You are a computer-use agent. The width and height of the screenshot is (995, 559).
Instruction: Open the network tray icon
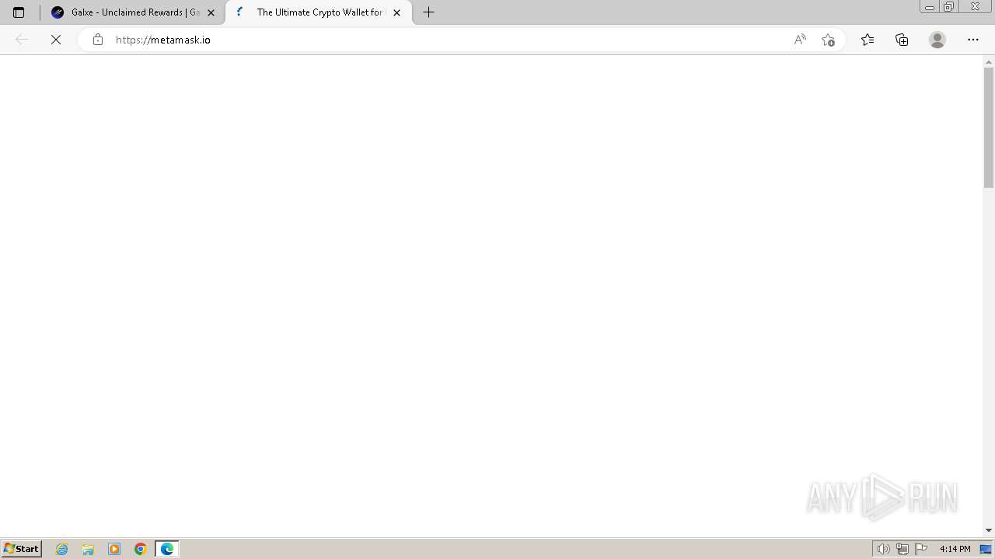tap(902, 549)
